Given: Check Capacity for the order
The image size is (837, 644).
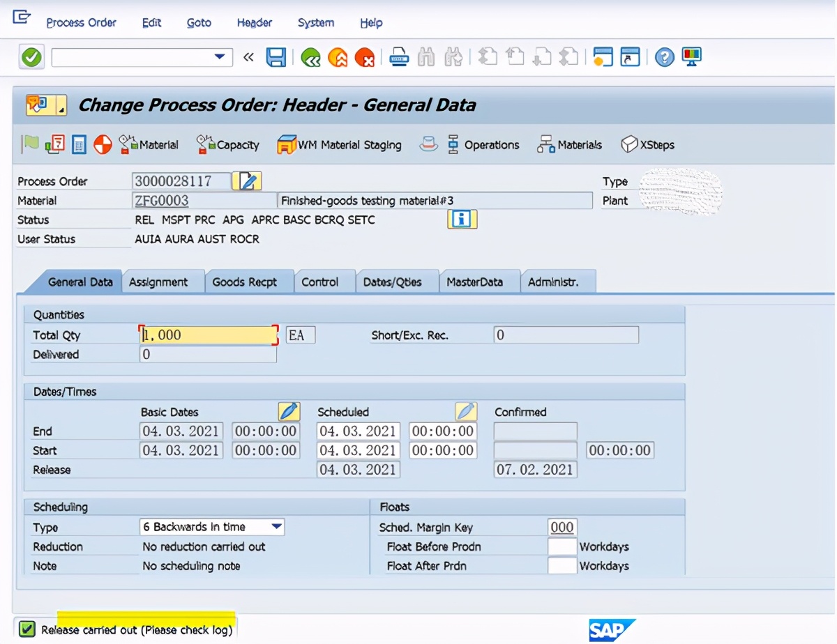Looking at the screenshot, I should 227,144.
